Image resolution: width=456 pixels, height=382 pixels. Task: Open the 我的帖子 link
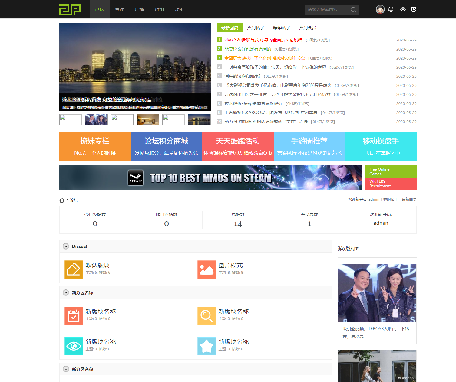(390, 199)
